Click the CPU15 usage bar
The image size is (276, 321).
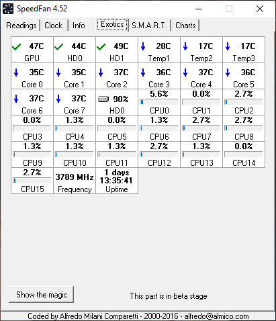32,181
